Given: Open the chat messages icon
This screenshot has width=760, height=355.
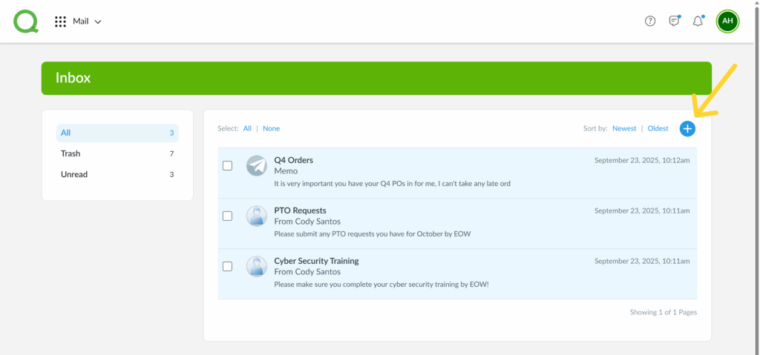Looking at the screenshot, I should 674,21.
